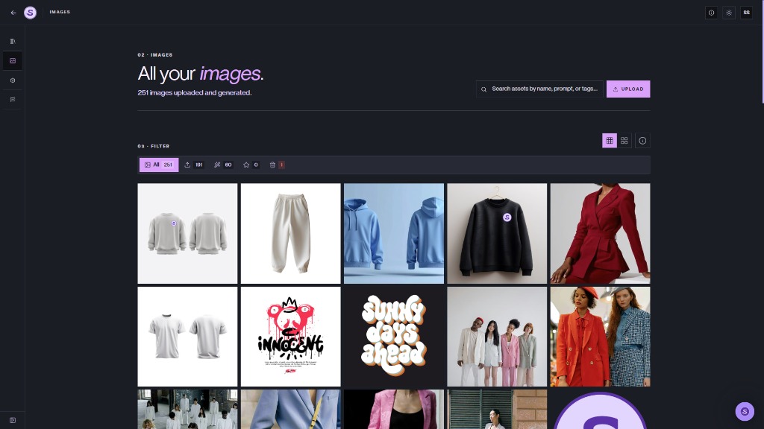Open the pink sequin blazer thumbnail
The image size is (764, 429).
click(394, 409)
